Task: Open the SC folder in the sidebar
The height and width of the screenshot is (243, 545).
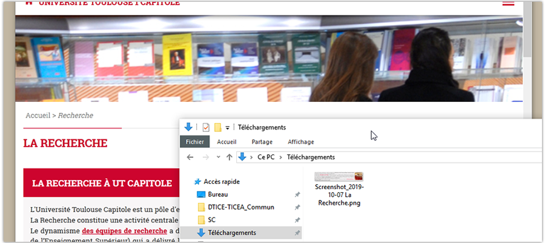Action: [x=212, y=220]
